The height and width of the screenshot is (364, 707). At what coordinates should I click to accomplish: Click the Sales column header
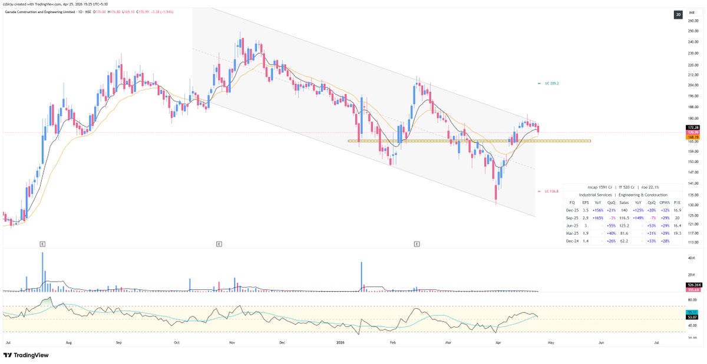pyautogui.click(x=624, y=202)
